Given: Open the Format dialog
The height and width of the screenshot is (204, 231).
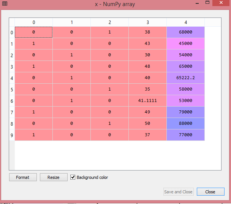Looking at the screenshot, I should (23, 177).
